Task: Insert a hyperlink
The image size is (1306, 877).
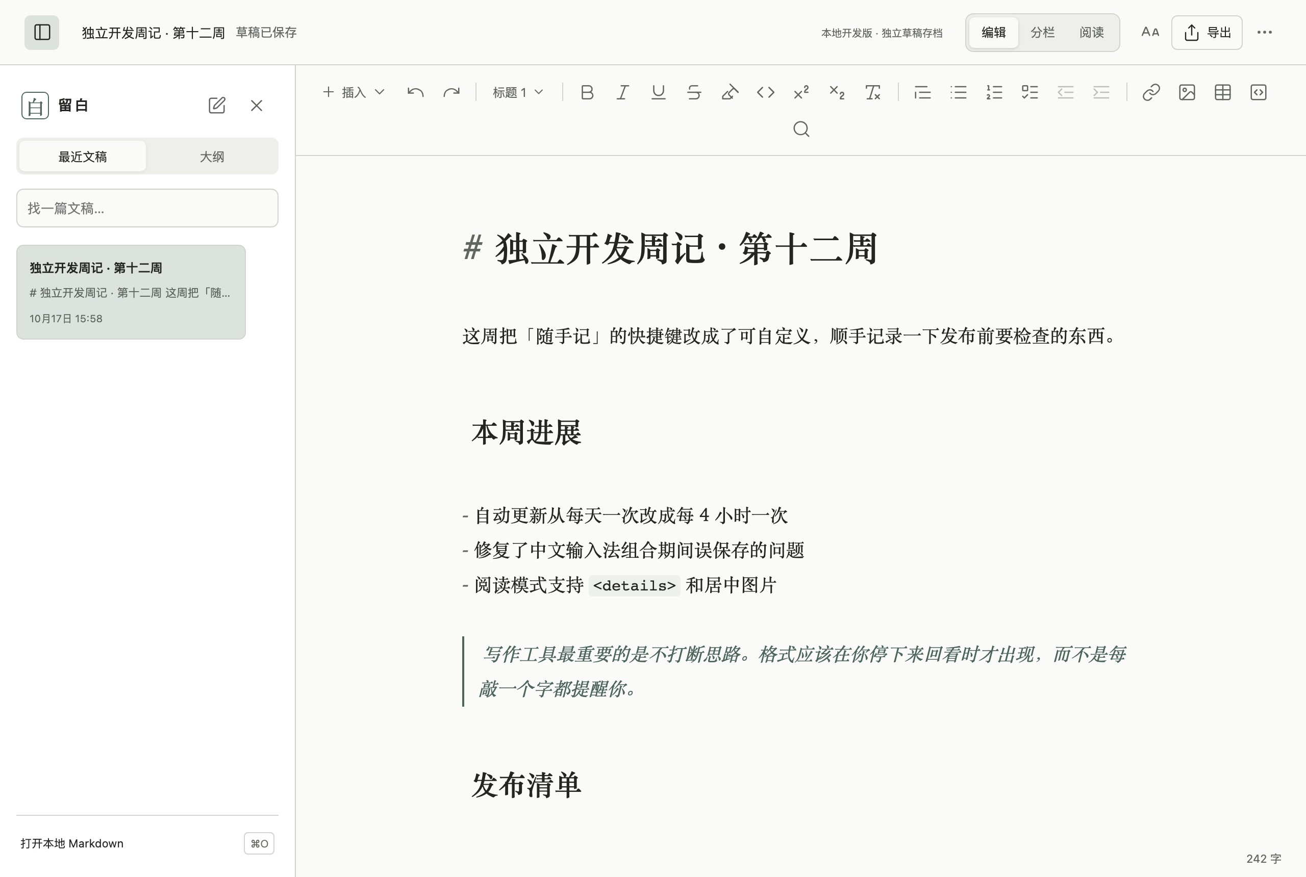Action: tap(1151, 92)
